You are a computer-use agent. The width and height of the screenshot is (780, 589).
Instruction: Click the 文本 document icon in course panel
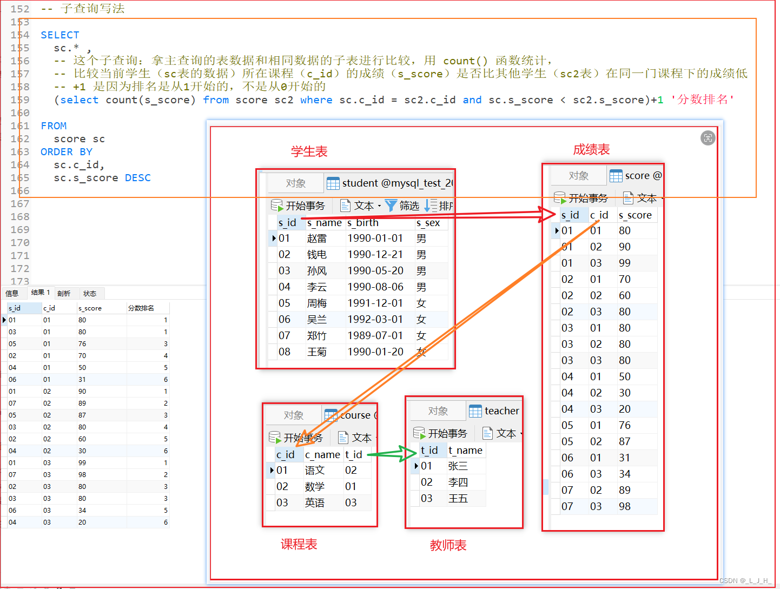[343, 438]
